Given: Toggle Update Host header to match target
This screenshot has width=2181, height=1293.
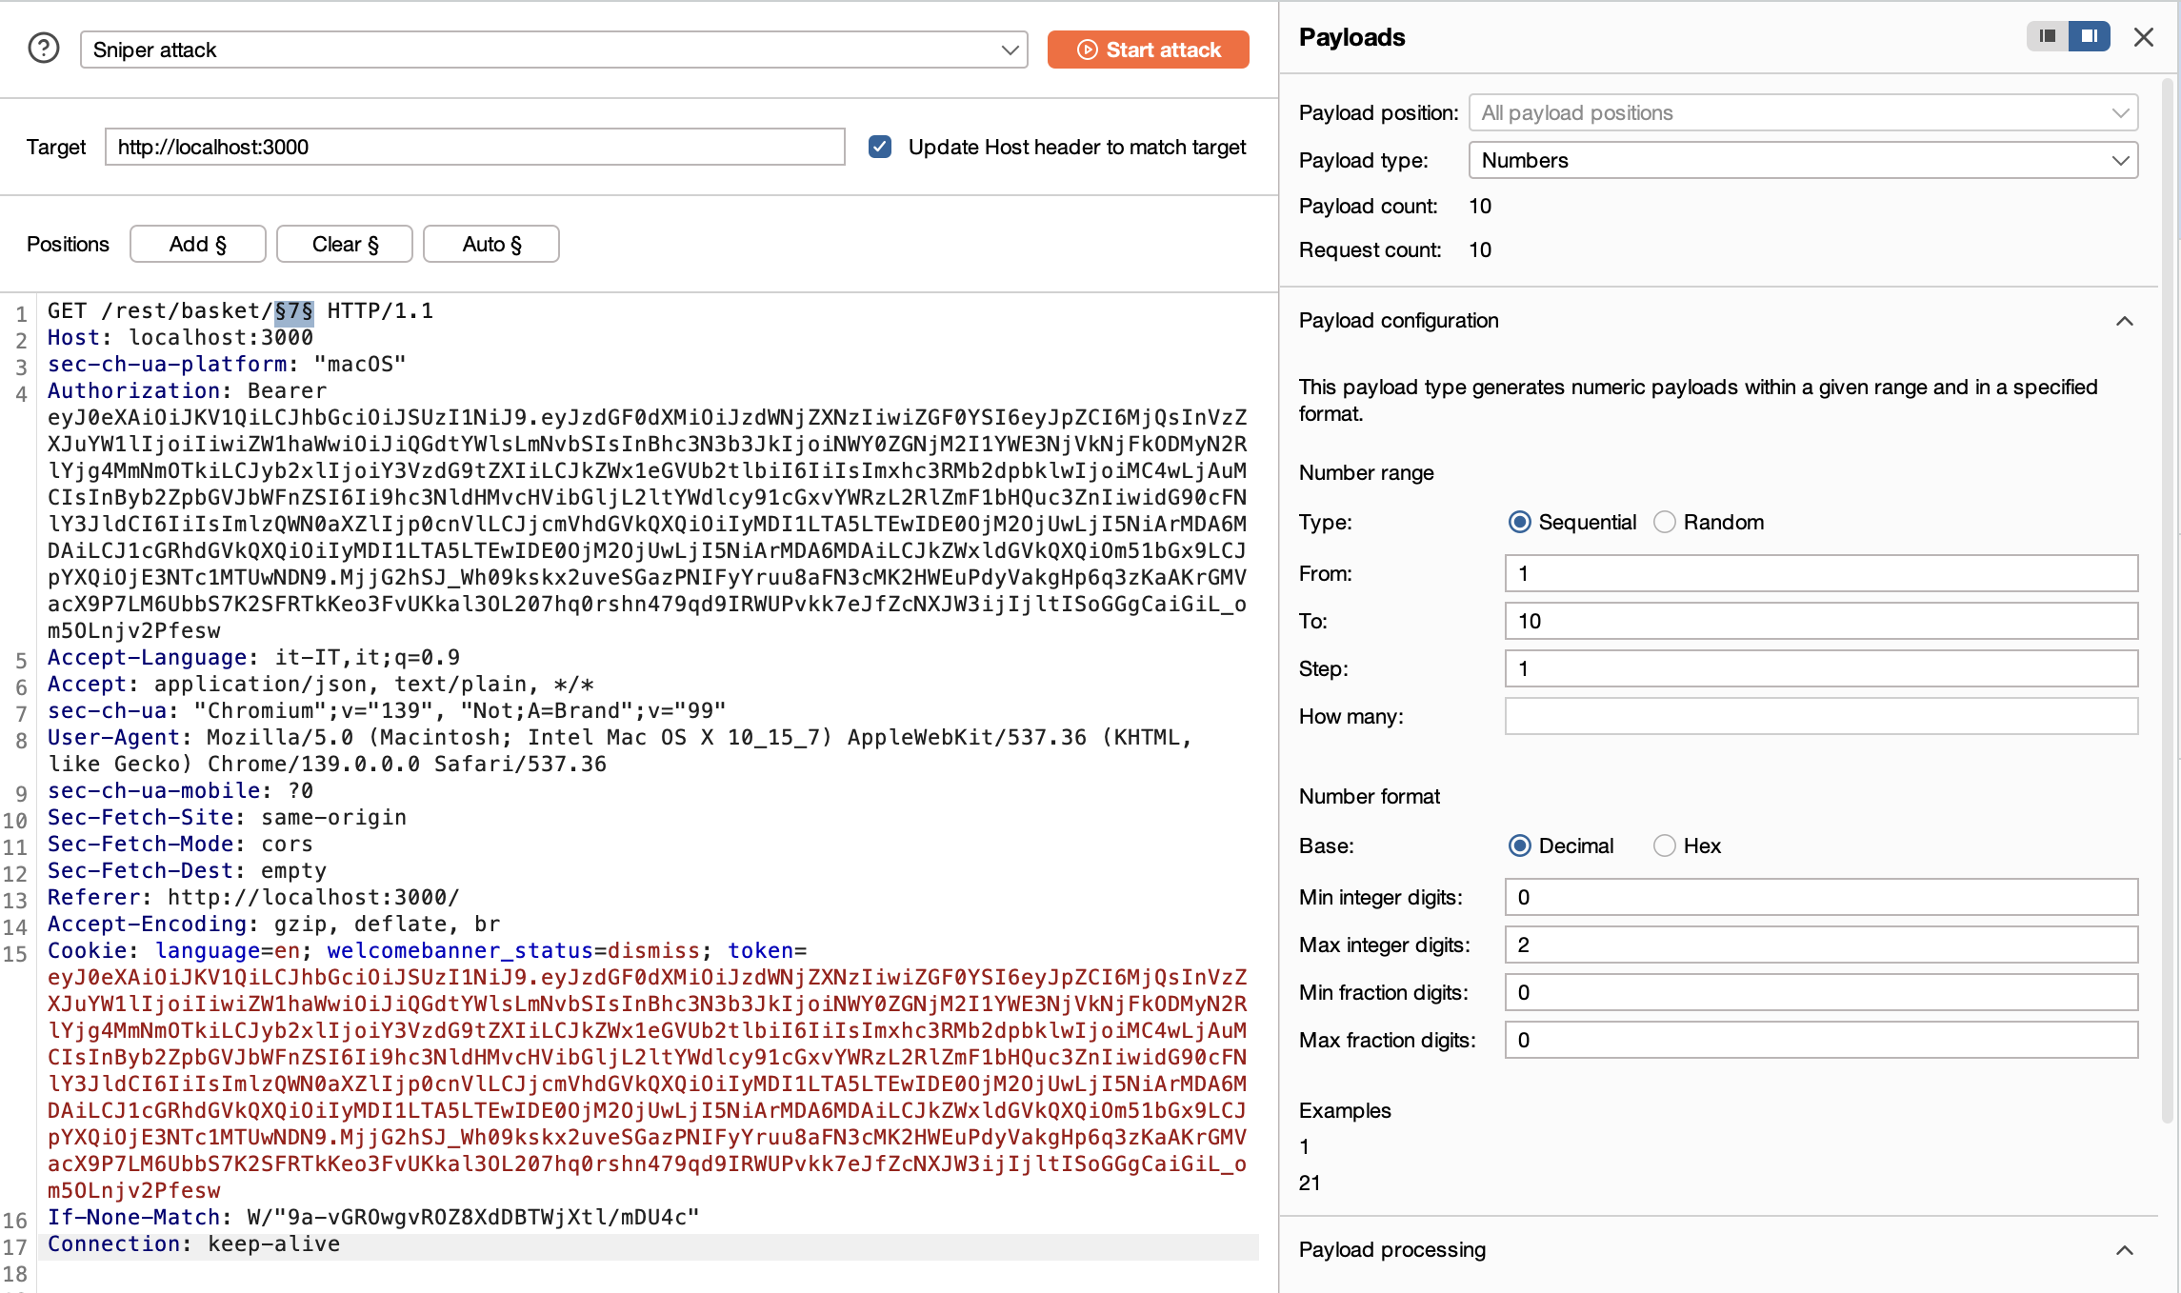Looking at the screenshot, I should 880,147.
